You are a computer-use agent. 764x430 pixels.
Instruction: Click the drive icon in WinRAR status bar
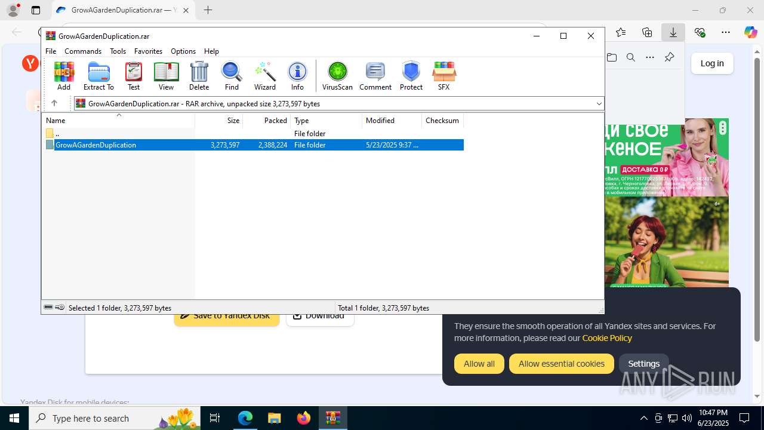click(x=48, y=308)
